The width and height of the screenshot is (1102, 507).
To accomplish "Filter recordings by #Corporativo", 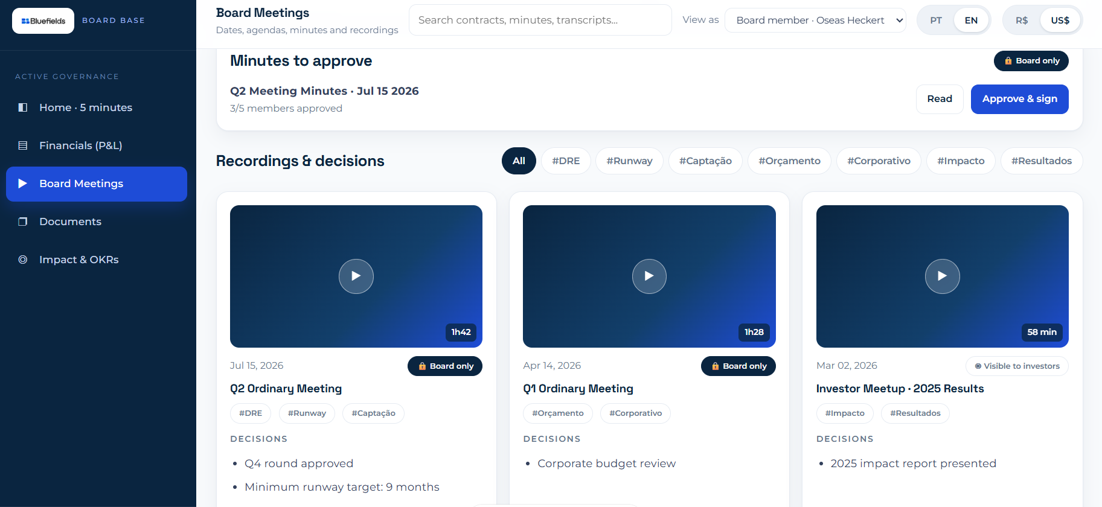I will (879, 161).
